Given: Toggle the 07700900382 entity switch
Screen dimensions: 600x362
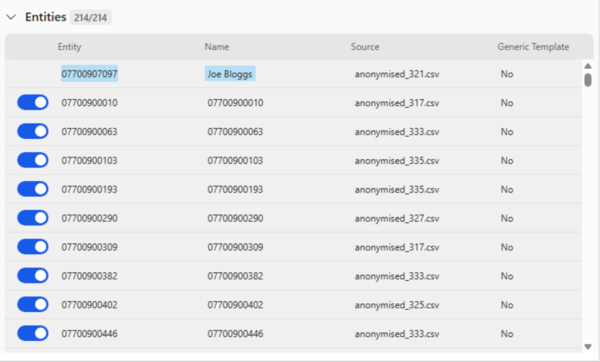Looking at the screenshot, I should coord(33,276).
